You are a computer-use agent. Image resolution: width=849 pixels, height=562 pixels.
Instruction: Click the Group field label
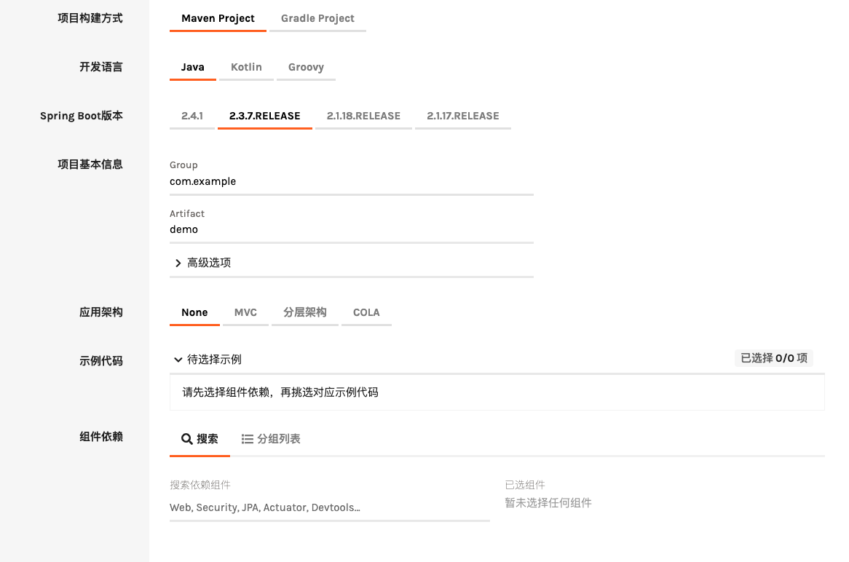coord(183,165)
